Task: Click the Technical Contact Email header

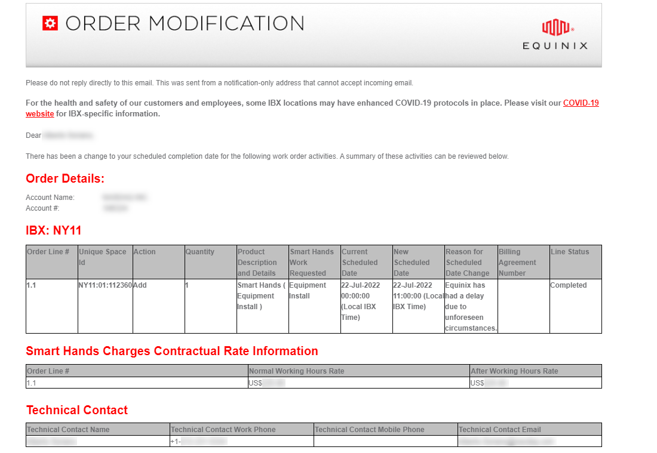Action: (530, 430)
